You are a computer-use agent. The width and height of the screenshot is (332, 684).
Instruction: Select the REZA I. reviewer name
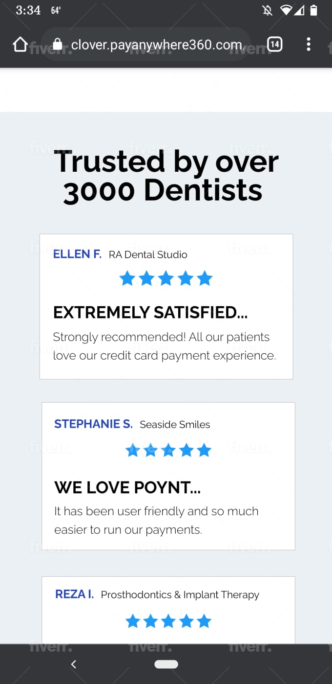[x=75, y=594]
